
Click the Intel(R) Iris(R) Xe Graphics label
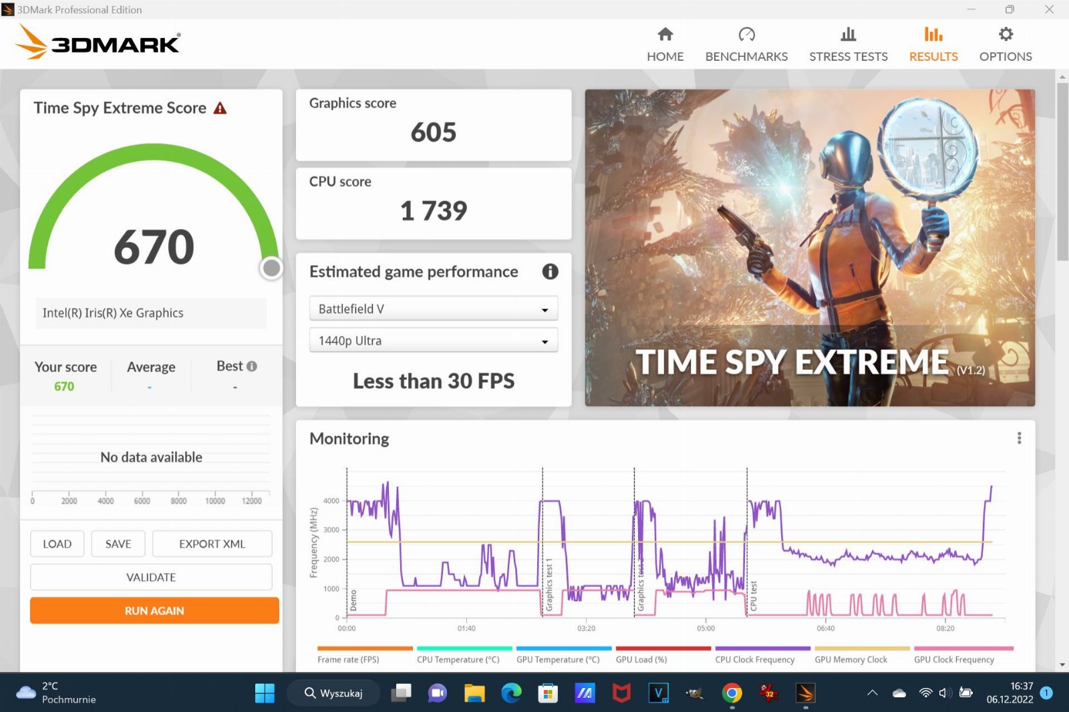(113, 313)
